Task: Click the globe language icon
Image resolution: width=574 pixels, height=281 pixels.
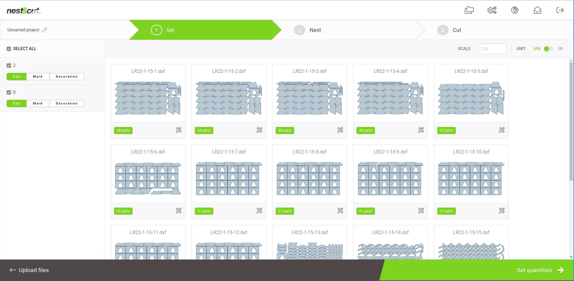Action: coord(514,10)
